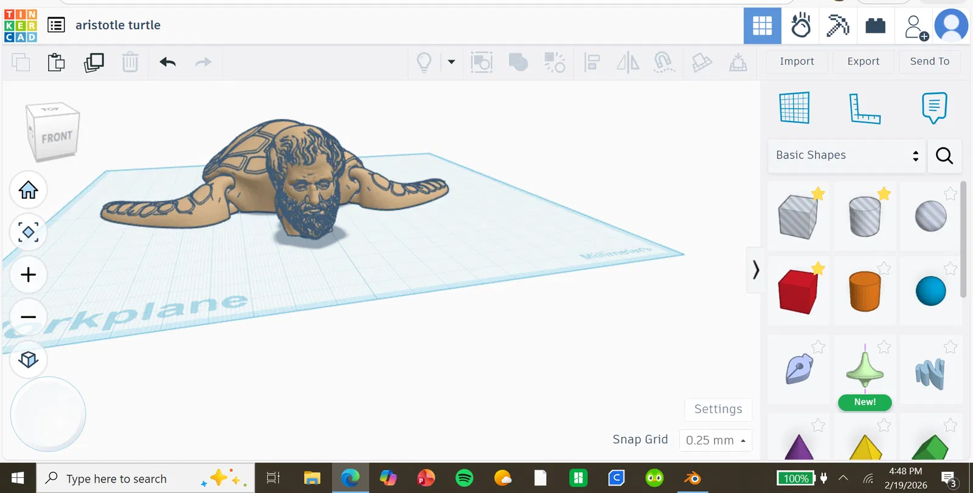Zoom in with the plus button
This screenshot has width=973, height=493.
[29, 274]
